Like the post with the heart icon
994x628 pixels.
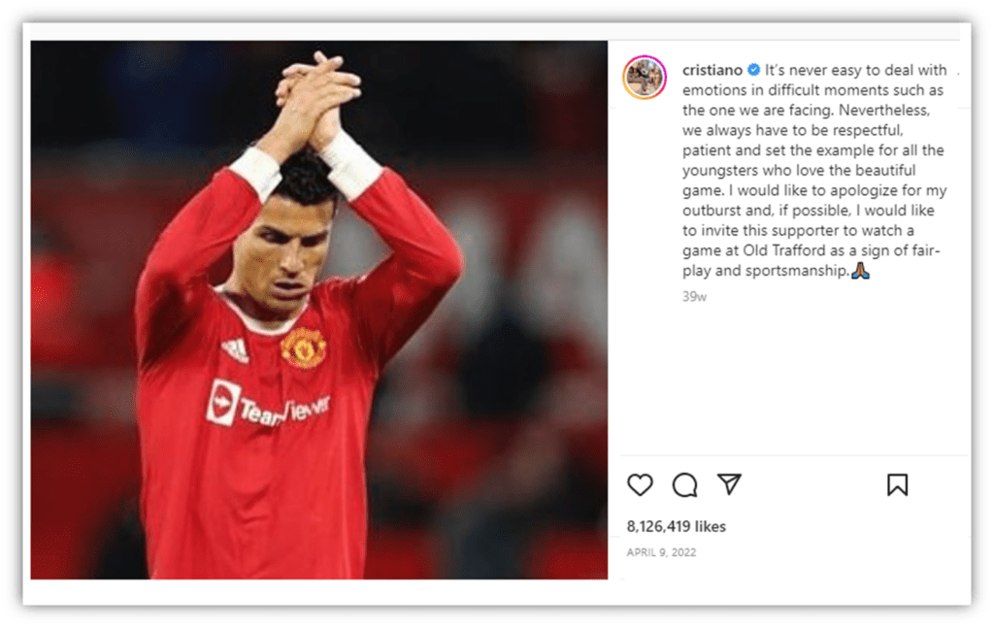(640, 484)
